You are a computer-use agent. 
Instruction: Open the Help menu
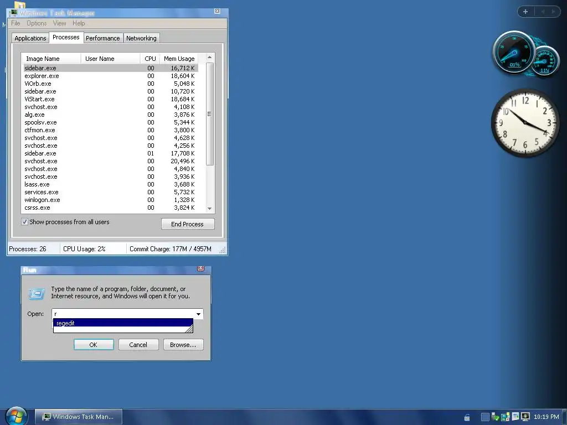(x=79, y=23)
